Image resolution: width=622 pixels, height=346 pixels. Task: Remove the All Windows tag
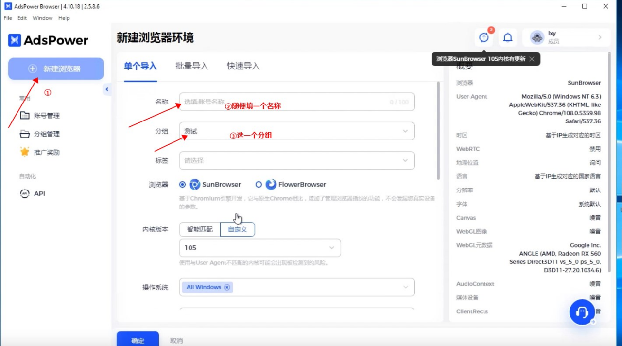(226, 287)
